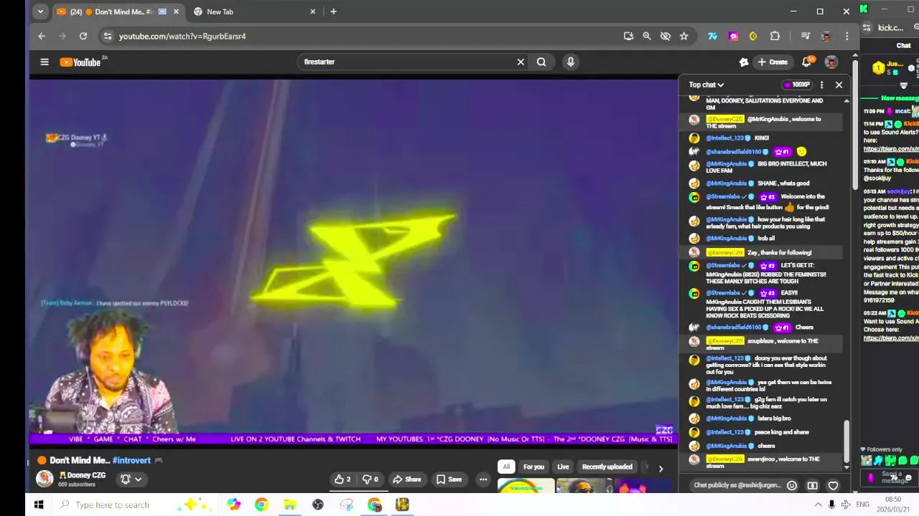Bookmark this page with the star
Screen dimensions: 919x516
click(684, 36)
